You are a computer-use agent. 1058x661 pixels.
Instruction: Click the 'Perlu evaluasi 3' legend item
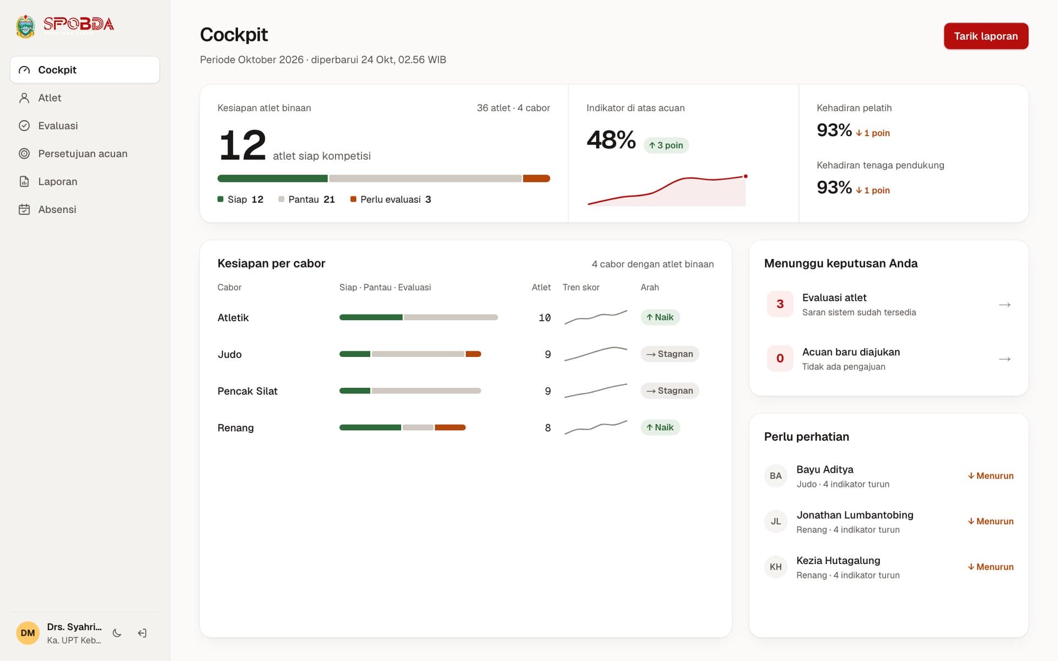click(391, 199)
